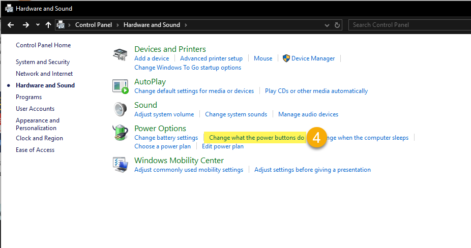Open Clock and Region category
Image resolution: width=471 pixels, height=248 pixels.
39,138
